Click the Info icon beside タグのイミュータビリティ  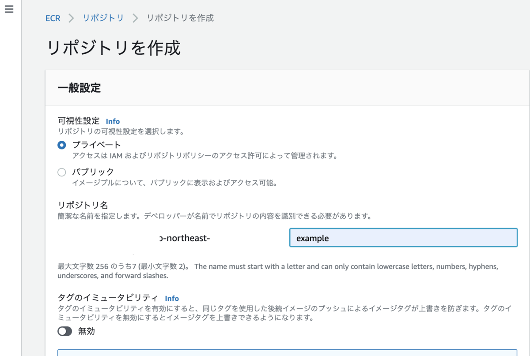tap(172, 299)
